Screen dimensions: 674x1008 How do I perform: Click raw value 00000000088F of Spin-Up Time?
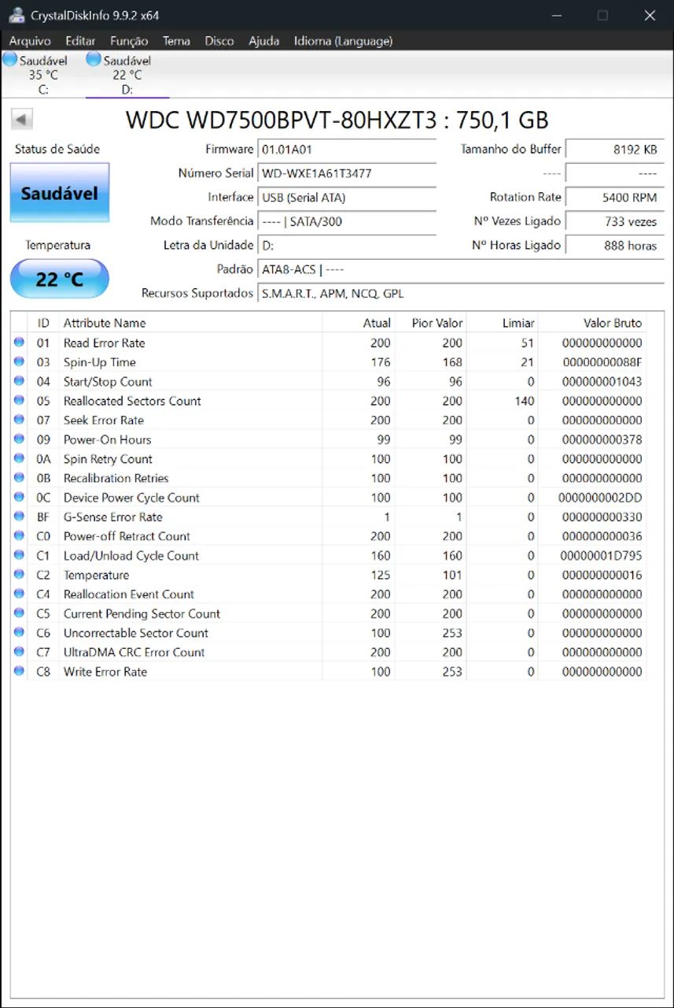[x=602, y=362]
